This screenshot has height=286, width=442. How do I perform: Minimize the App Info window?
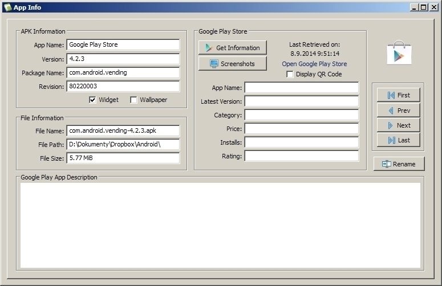[413, 7]
